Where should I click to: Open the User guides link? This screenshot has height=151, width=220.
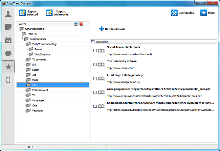click(x=186, y=13)
